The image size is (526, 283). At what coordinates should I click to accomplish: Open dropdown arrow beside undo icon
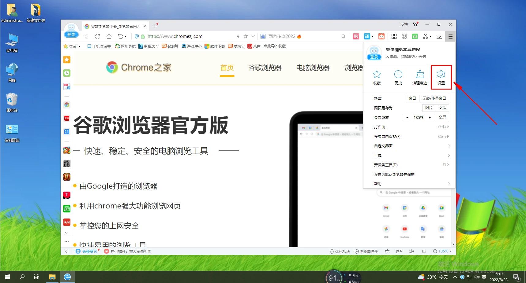tap(126, 37)
